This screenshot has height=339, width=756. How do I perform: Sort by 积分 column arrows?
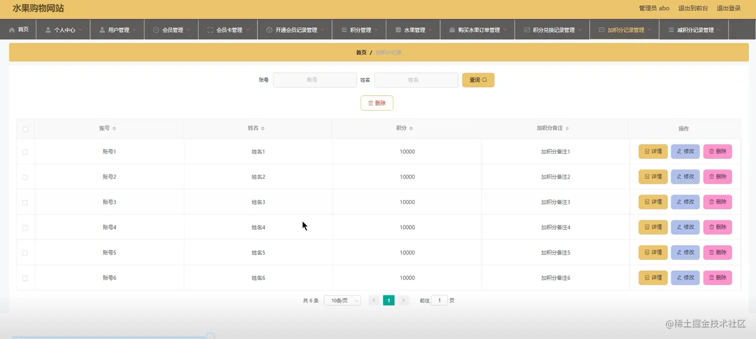tap(411, 128)
